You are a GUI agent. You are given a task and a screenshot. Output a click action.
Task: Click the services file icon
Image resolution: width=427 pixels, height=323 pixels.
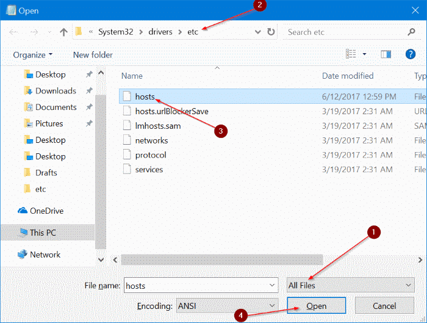click(x=127, y=169)
